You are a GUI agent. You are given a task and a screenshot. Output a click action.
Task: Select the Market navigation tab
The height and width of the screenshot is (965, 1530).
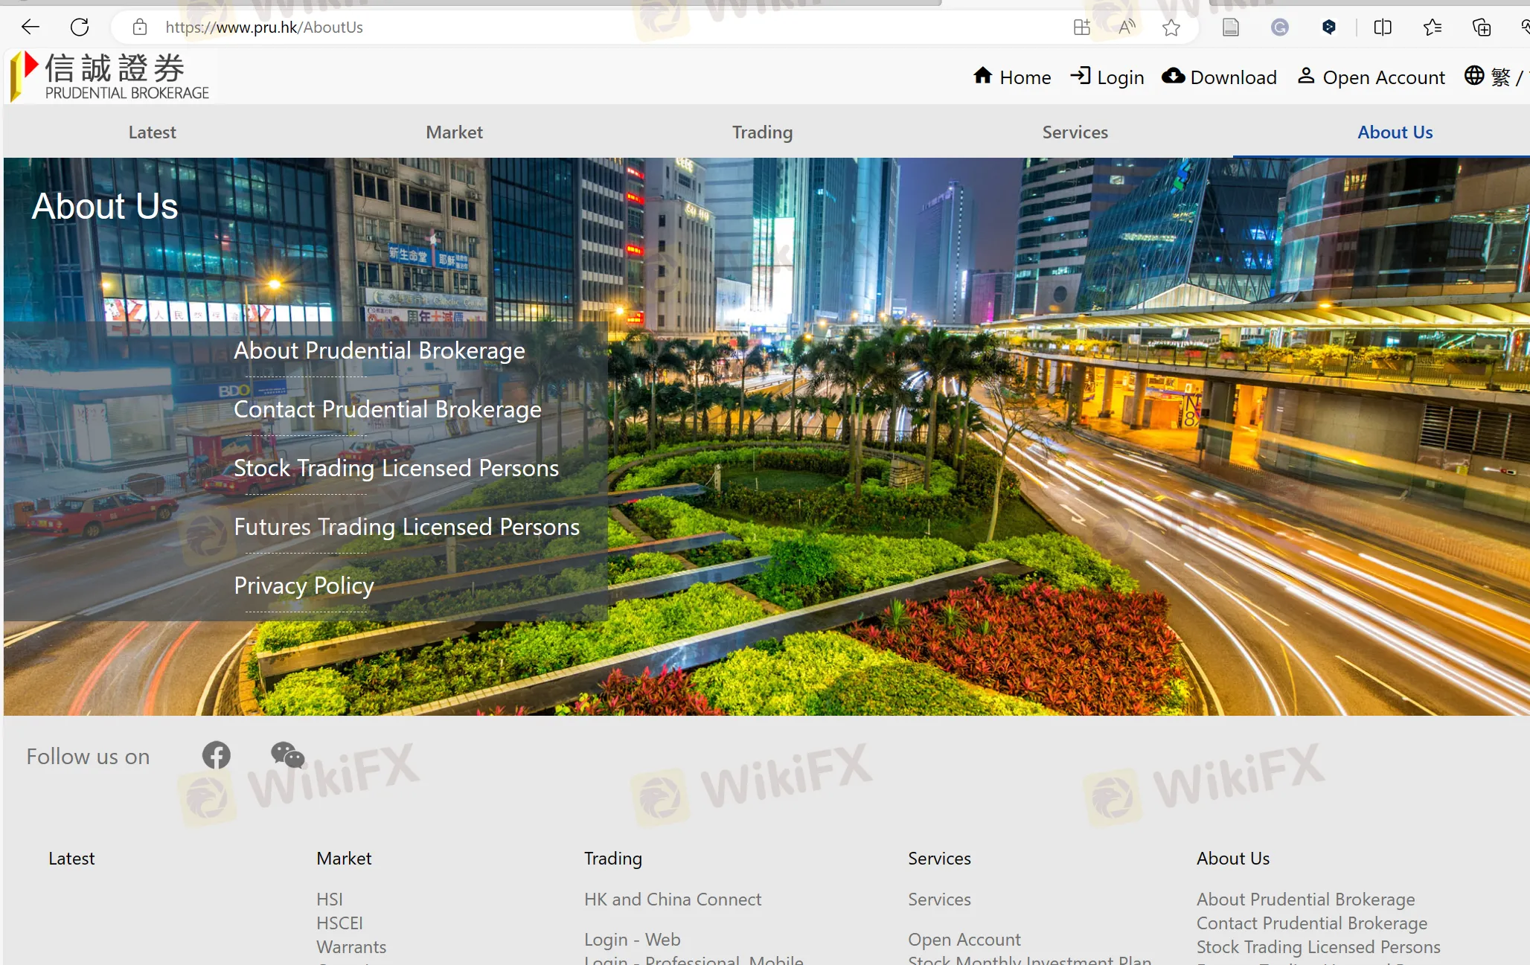pyautogui.click(x=454, y=132)
